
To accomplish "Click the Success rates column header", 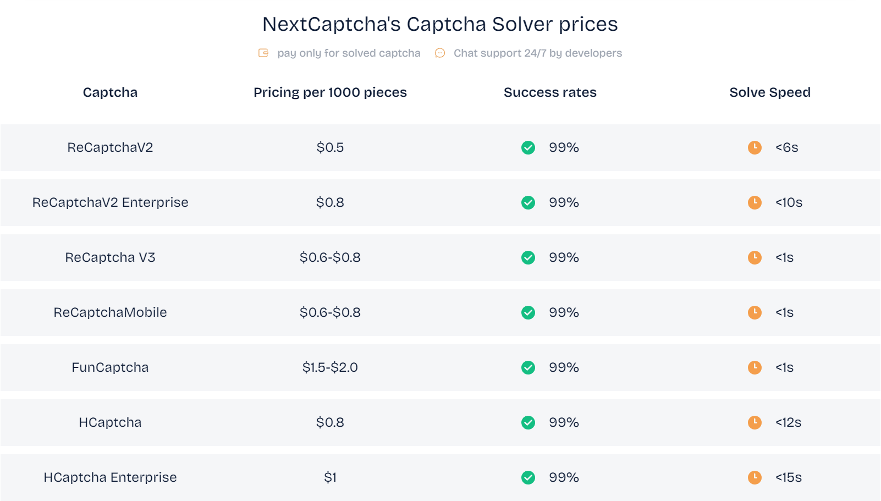I will click(550, 92).
